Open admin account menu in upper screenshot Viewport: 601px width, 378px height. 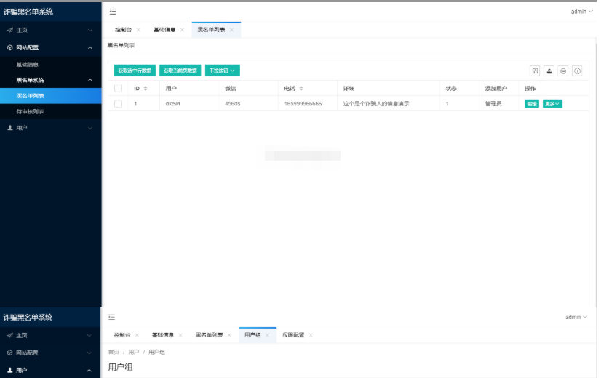581,12
